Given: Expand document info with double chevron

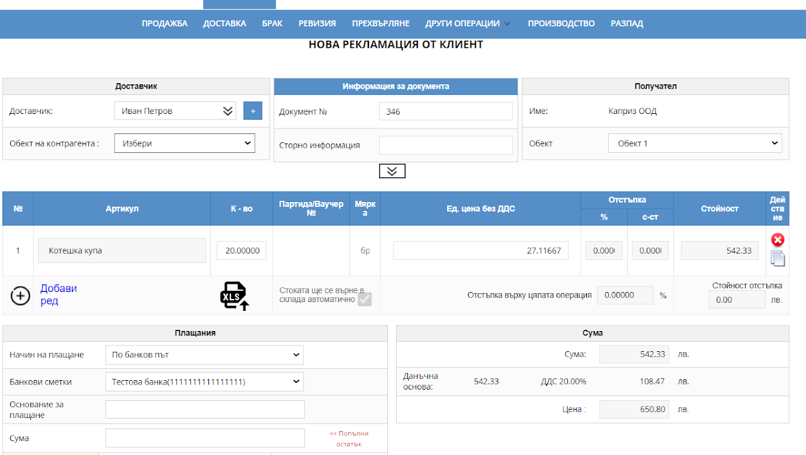Looking at the screenshot, I should click(x=392, y=171).
